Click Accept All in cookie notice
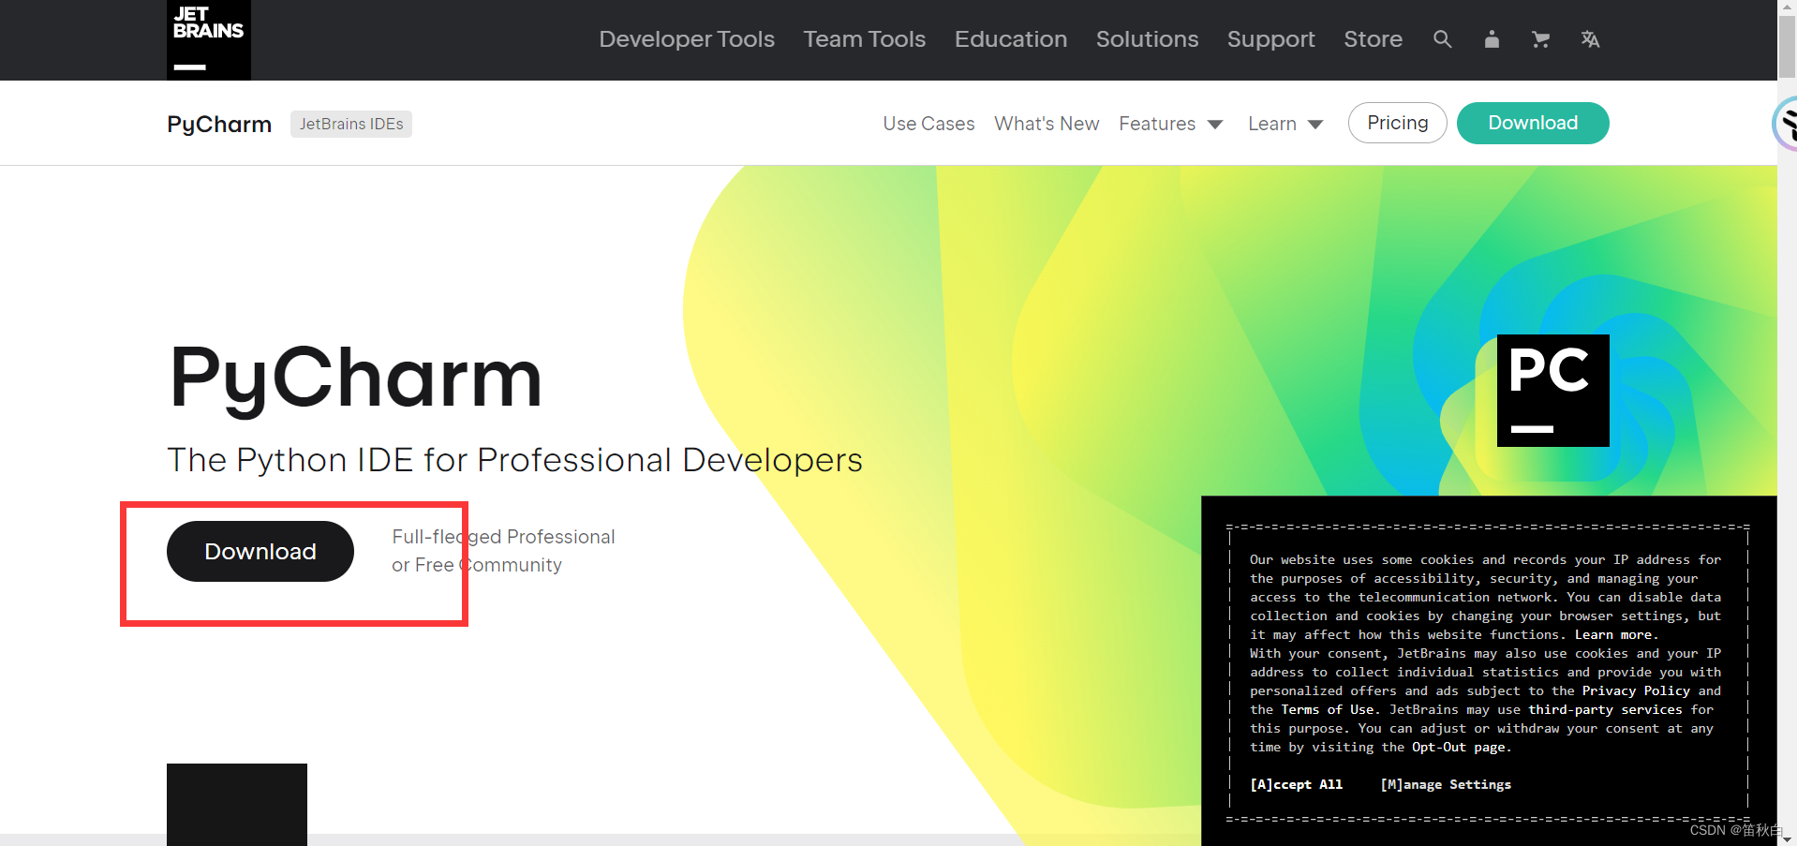The height and width of the screenshot is (846, 1797). coord(1297,784)
